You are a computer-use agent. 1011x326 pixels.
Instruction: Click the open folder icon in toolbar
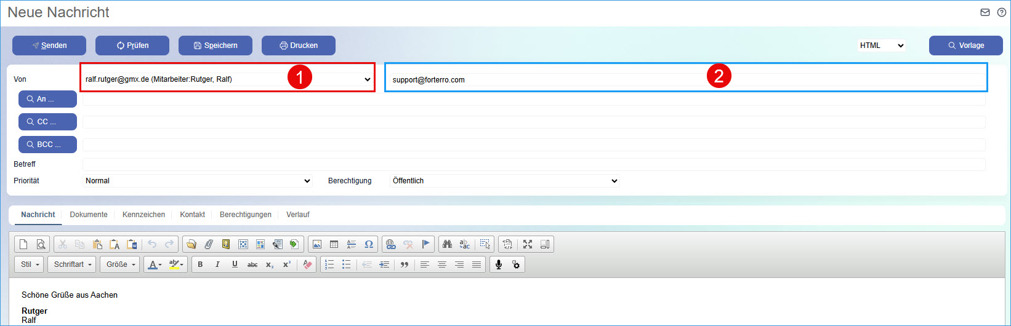point(191,244)
